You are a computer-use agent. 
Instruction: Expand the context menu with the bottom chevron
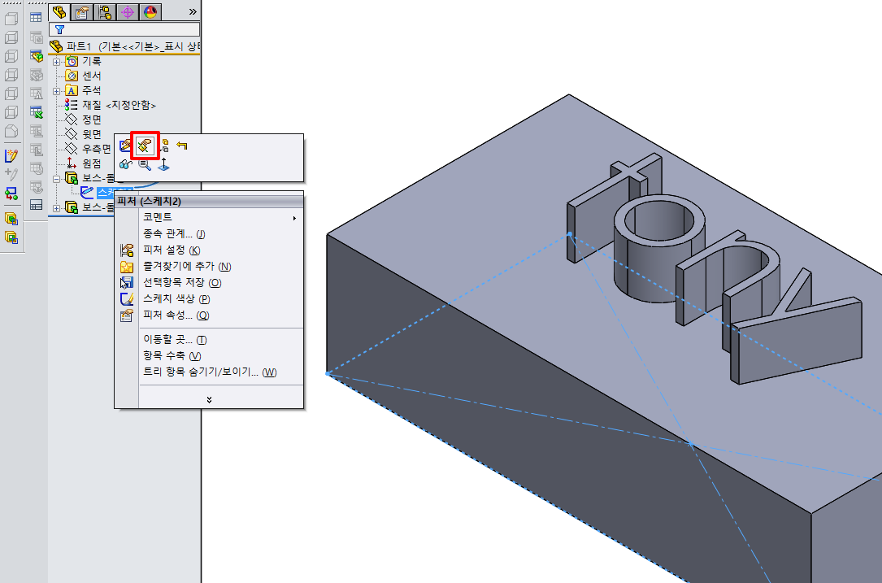pyautogui.click(x=210, y=398)
